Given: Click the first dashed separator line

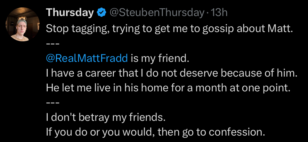Looking at the screenshot, I should coord(53,43).
